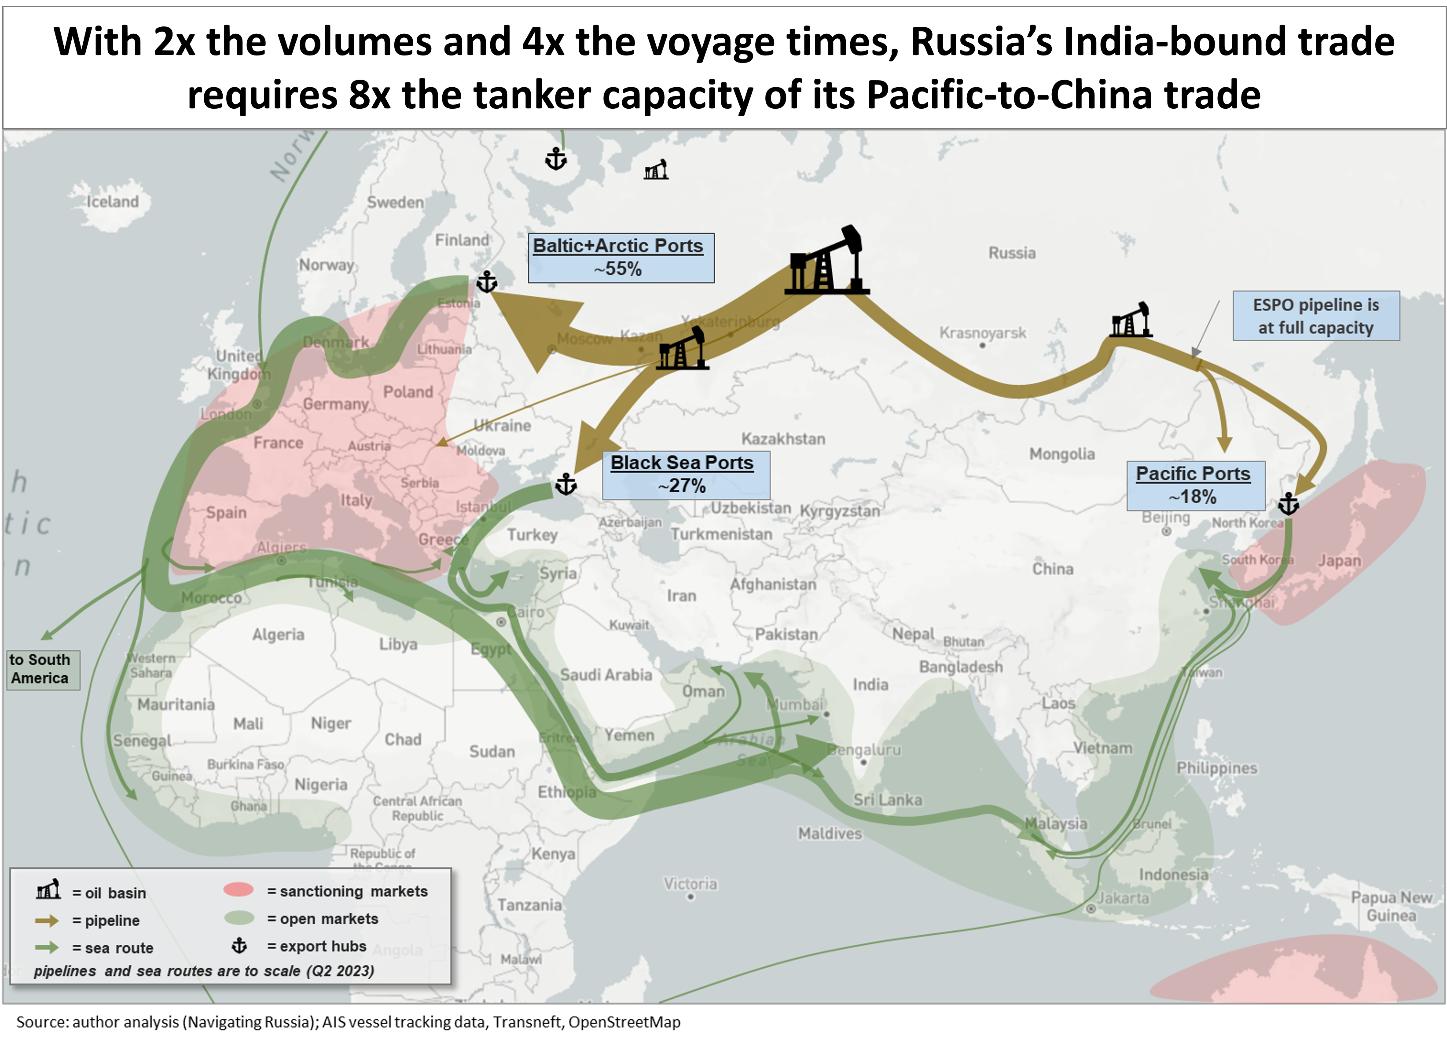1447x1043 pixels.
Task: Click the 'Germany' label in the red zone
Action: pyautogui.click(x=336, y=404)
